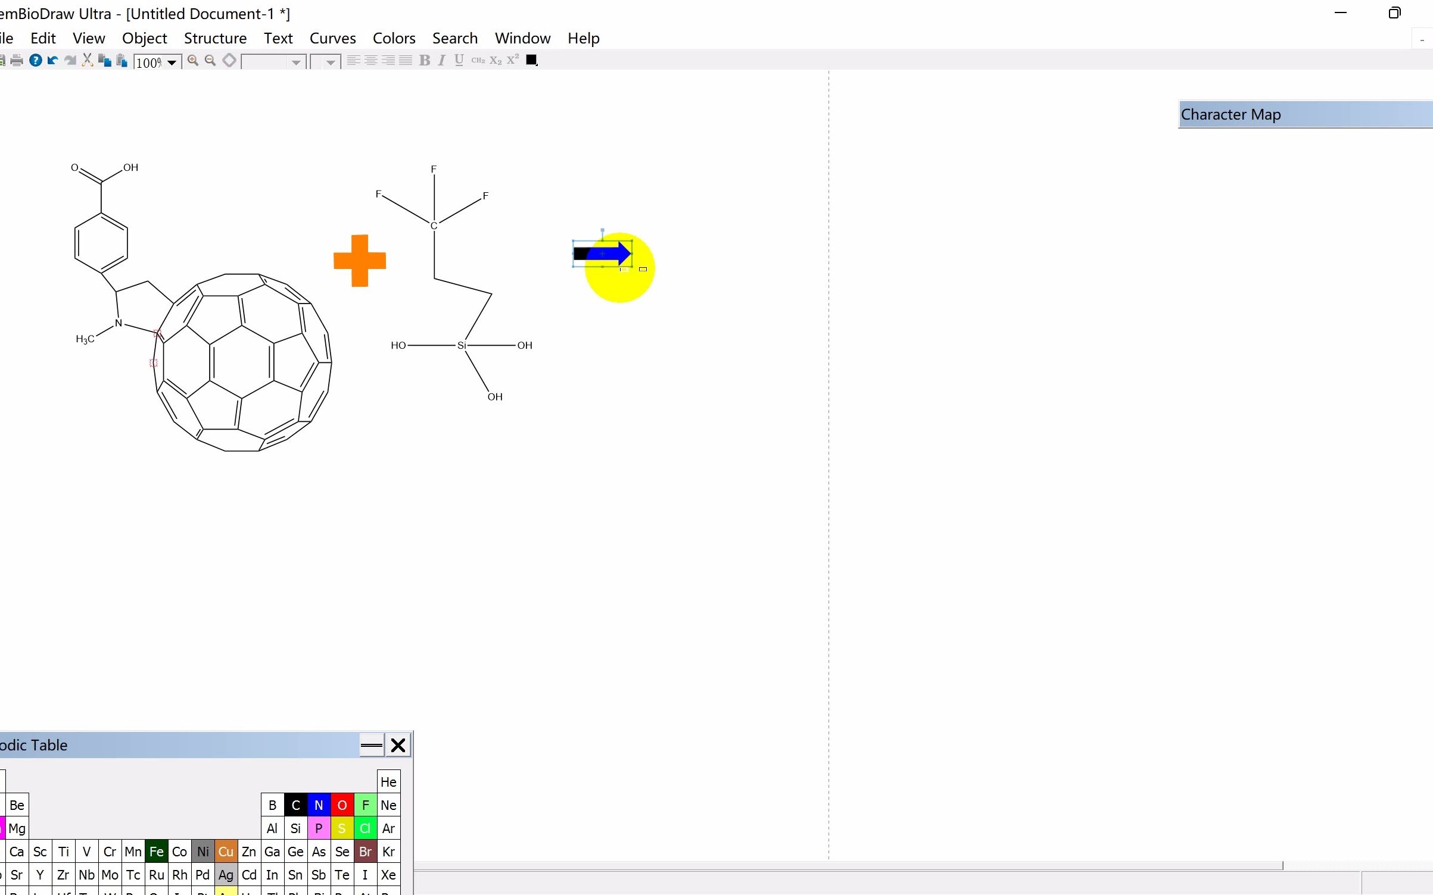Toggle italic text formatting
This screenshot has width=1433, height=895.
441,60
